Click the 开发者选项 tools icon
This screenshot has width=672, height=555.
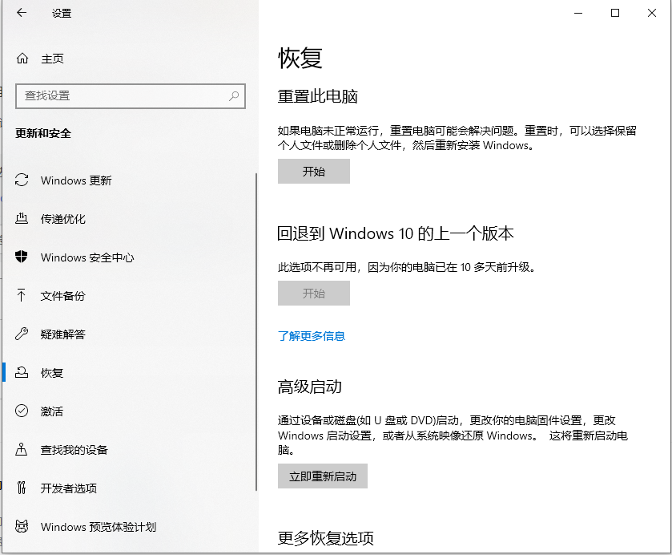point(22,488)
